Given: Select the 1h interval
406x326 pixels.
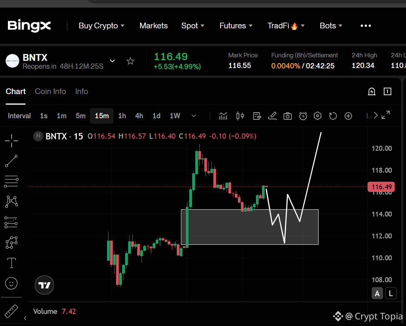Looking at the screenshot, I should (122, 116).
